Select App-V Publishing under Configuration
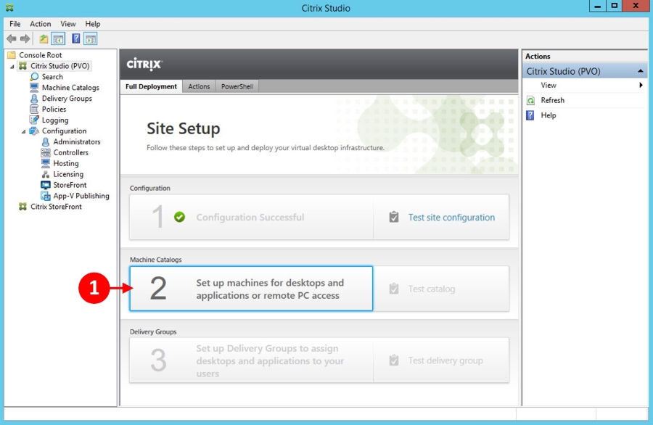The width and height of the screenshot is (653, 425). (81, 196)
